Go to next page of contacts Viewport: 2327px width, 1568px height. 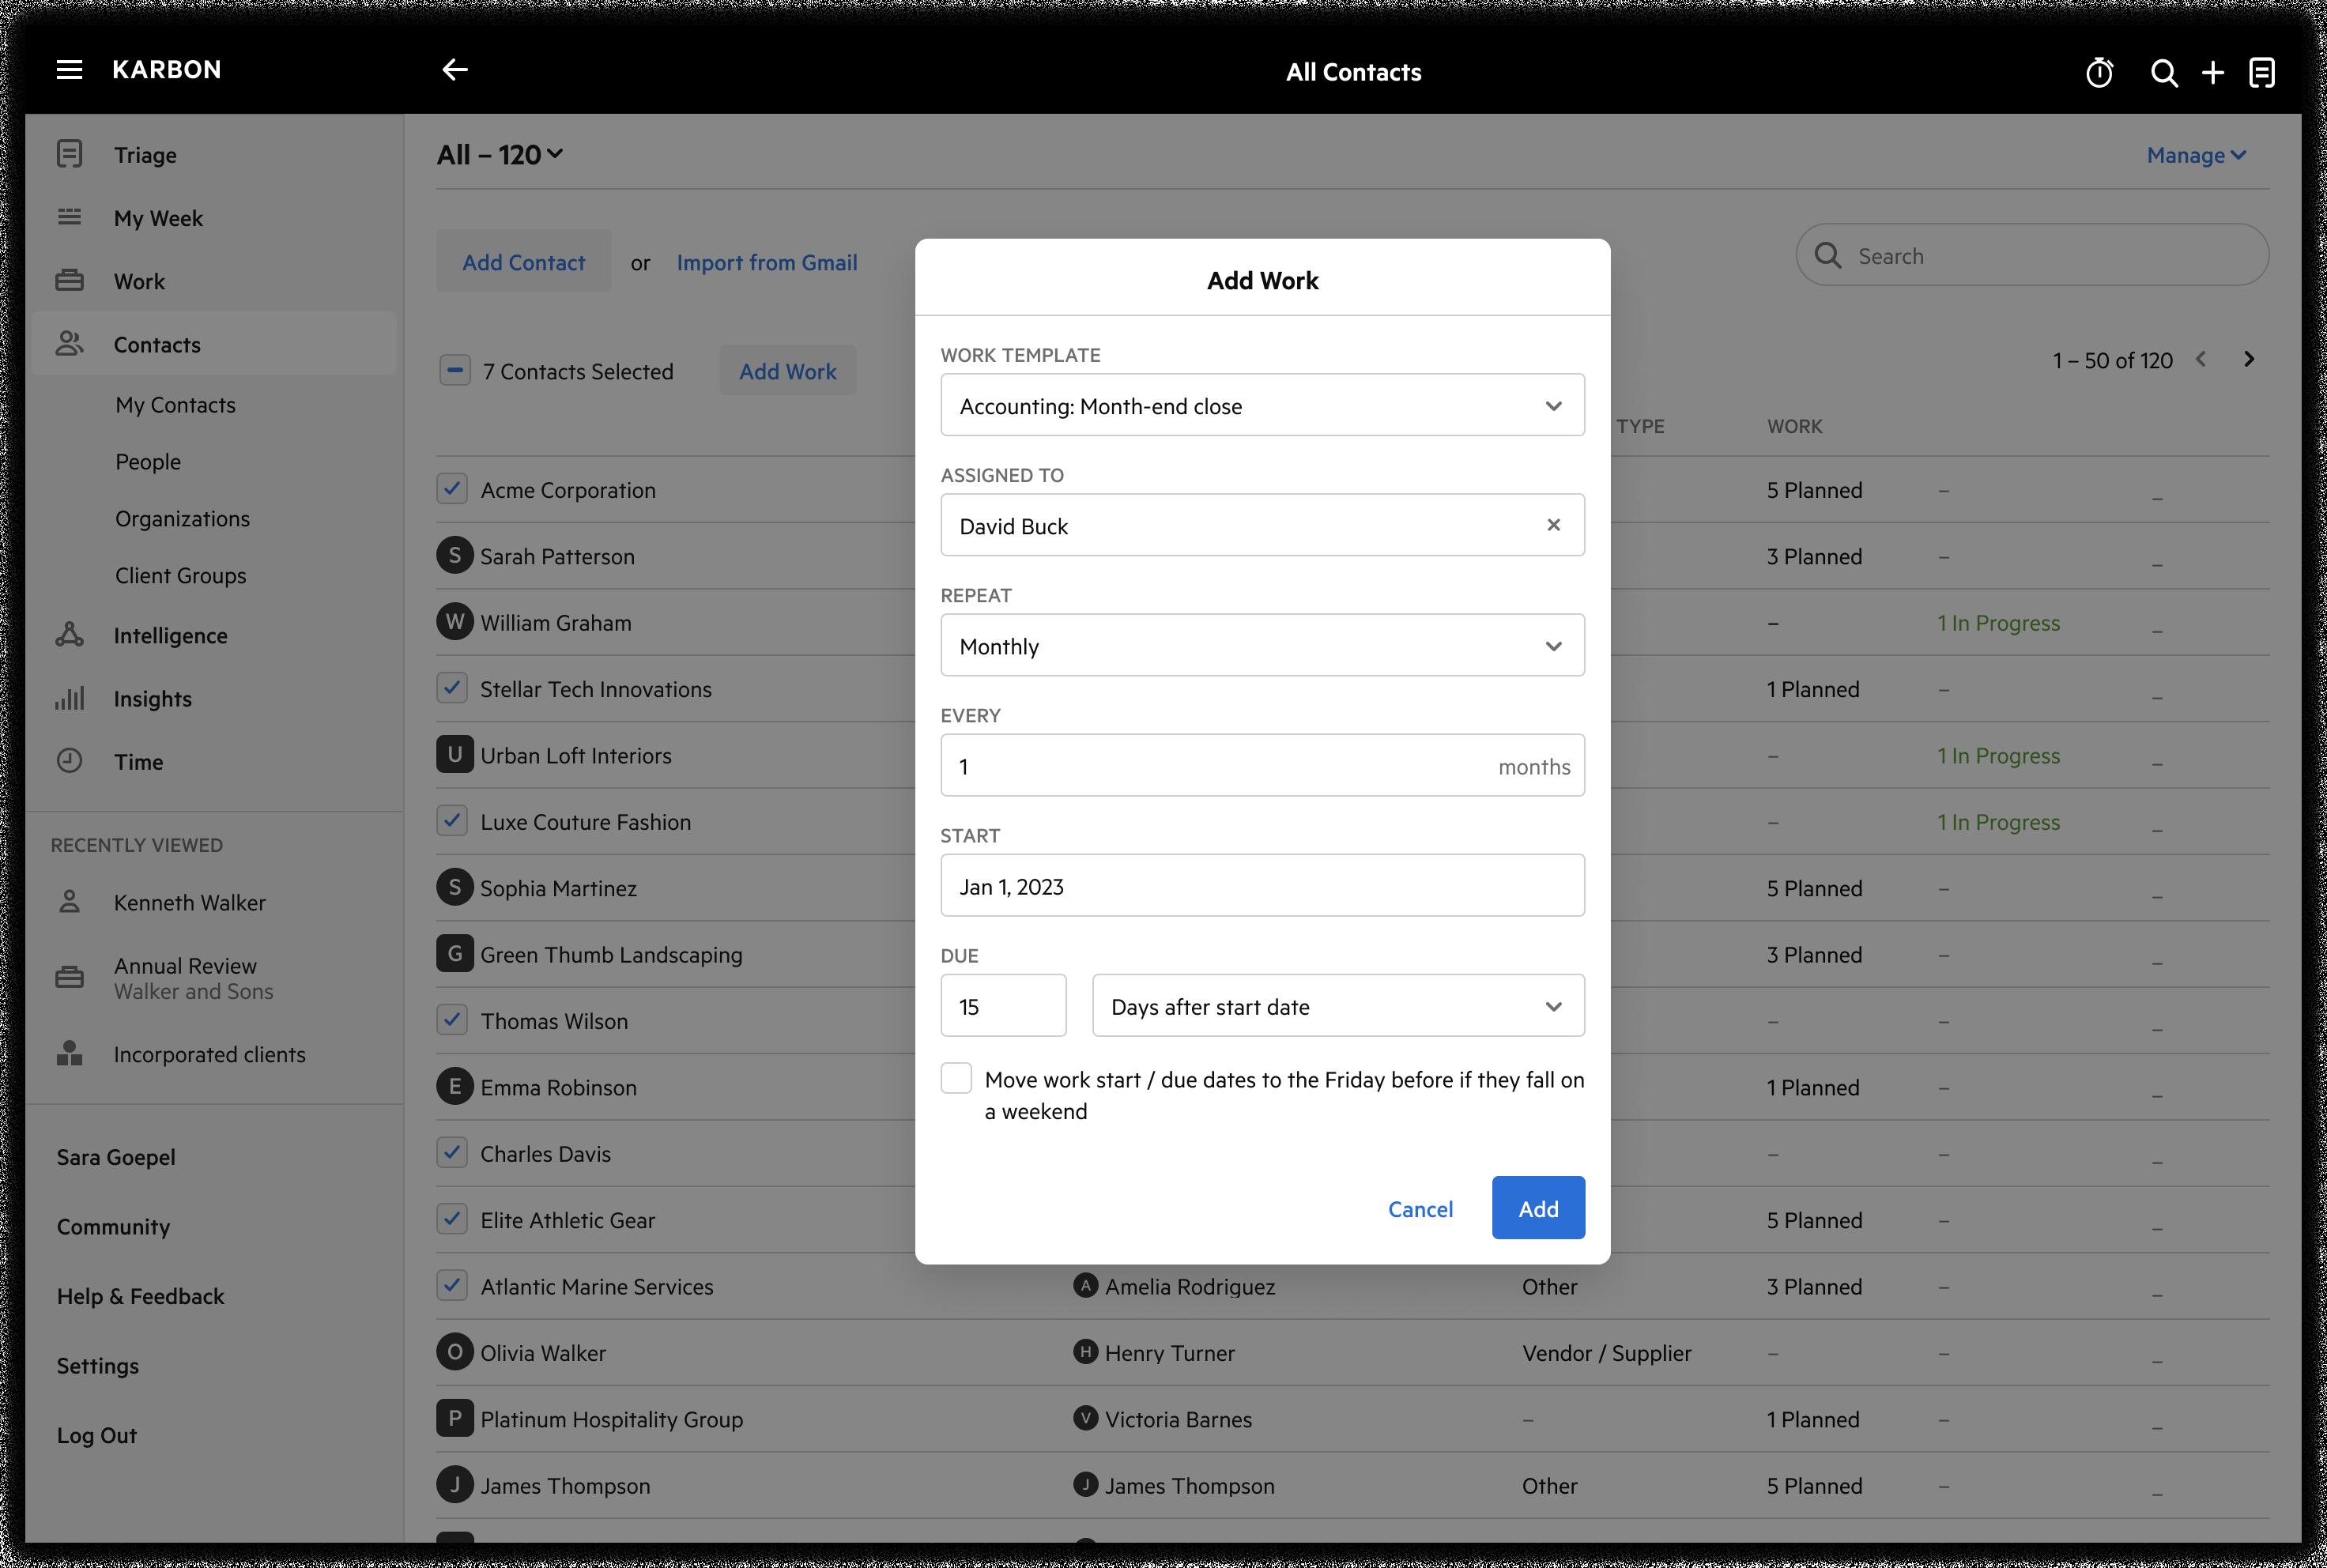pos(2249,359)
